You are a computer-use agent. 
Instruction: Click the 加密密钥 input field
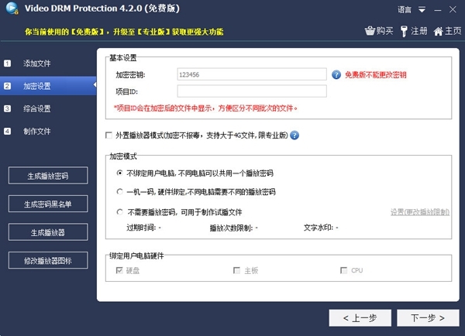click(252, 74)
